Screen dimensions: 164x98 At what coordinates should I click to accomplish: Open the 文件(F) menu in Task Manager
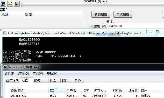pos(10,74)
